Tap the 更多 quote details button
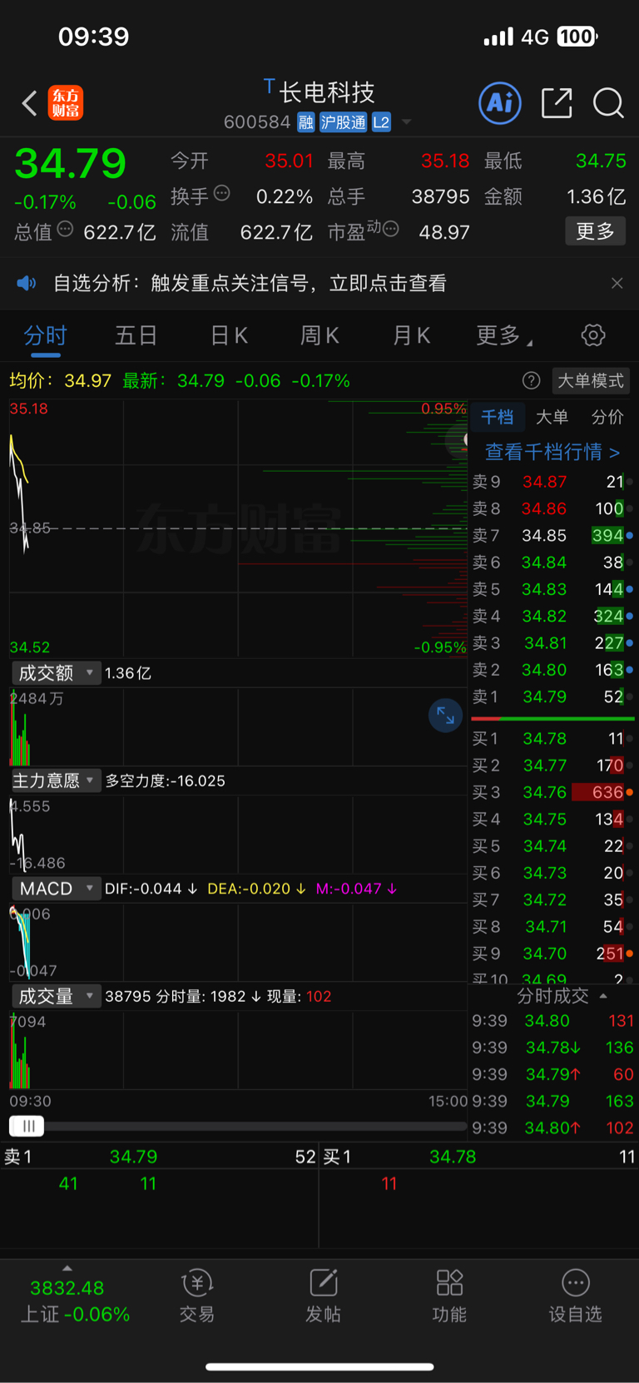The image size is (639, 1383). [595, 230]
